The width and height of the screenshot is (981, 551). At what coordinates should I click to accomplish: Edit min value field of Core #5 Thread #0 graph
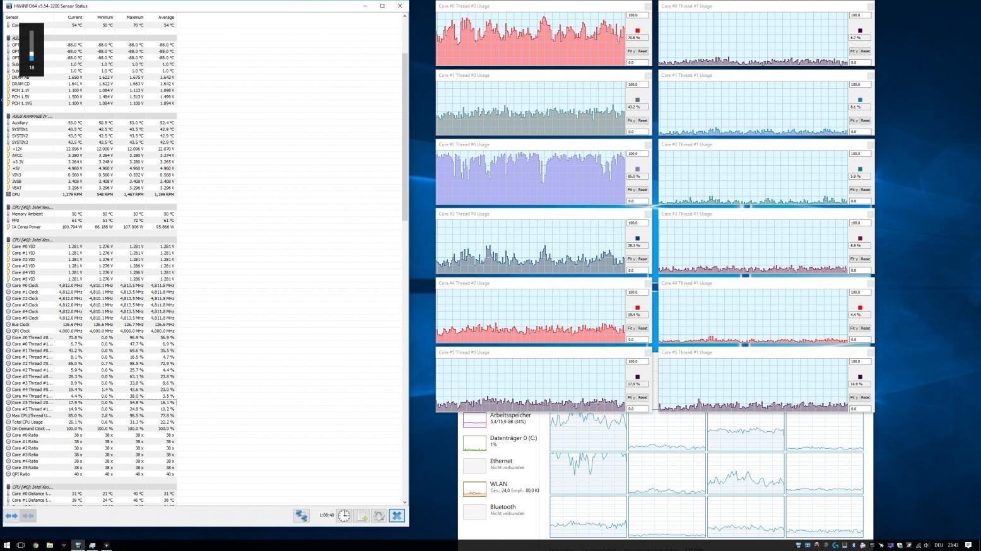pos(637,409)
